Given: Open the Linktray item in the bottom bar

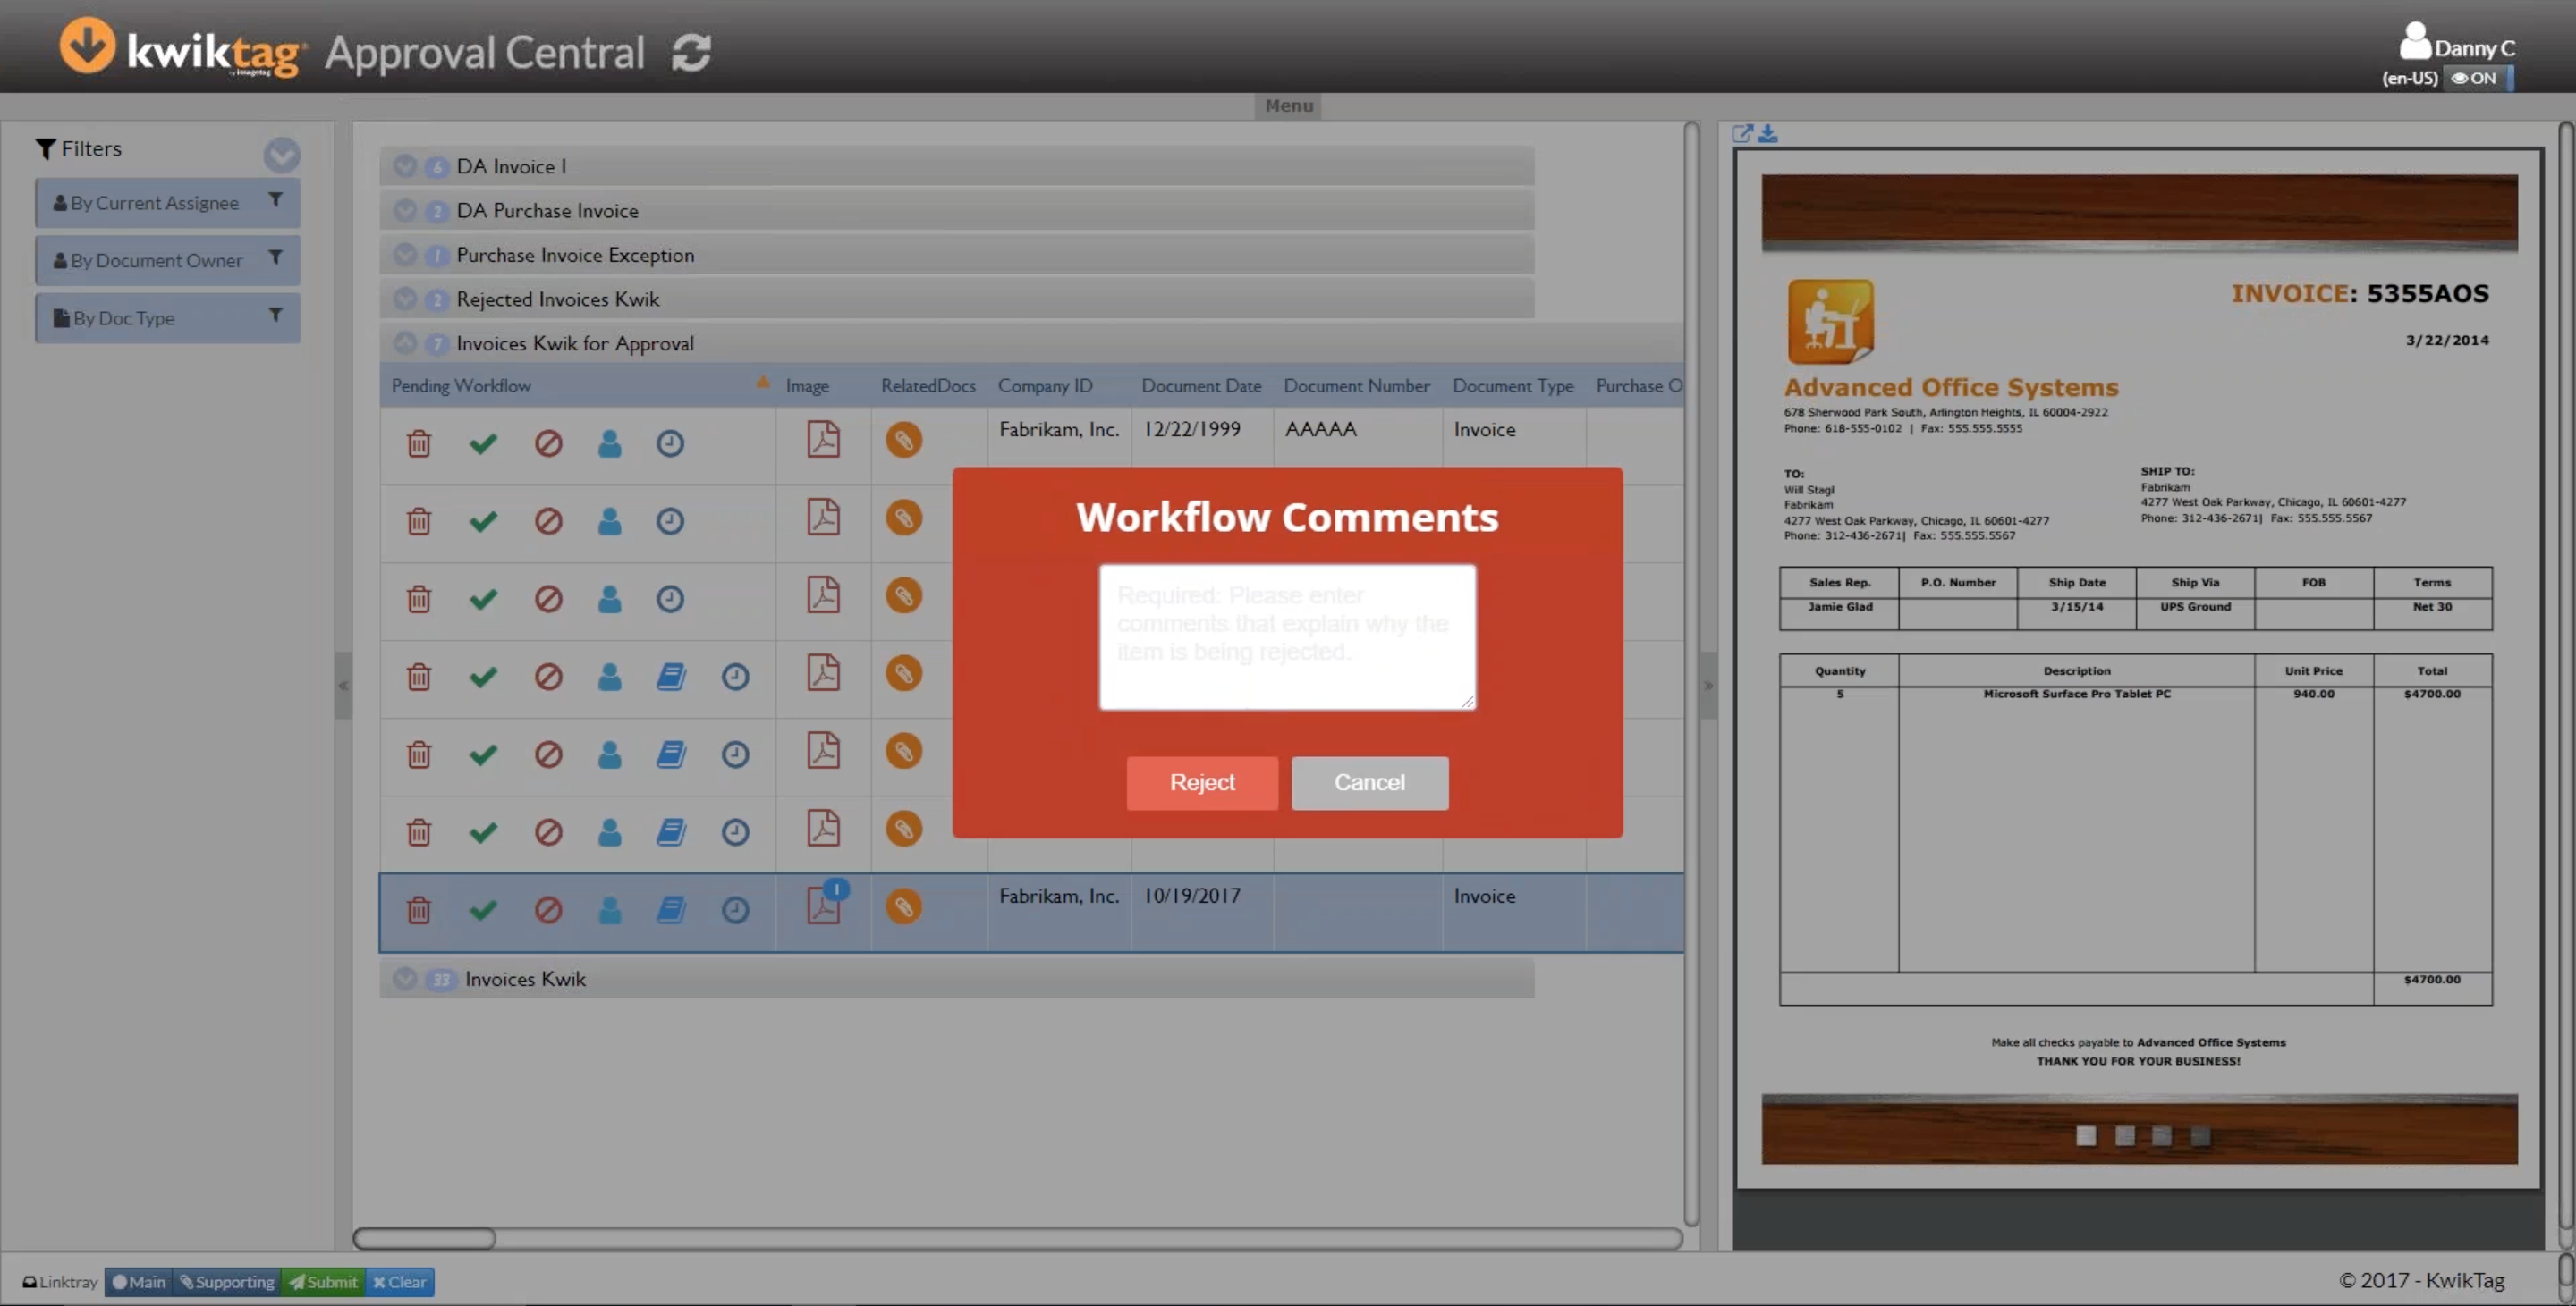Looking at the screenshot, I should (x=60, y=1282).
